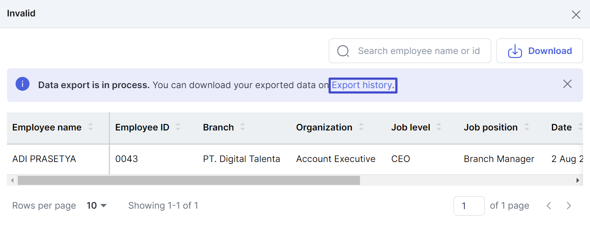Click the horizontal scrollbar left arrow
Image resolution: width=590 pixels, height=235 pixels.
pyautogui.click(x=12, y=180)
